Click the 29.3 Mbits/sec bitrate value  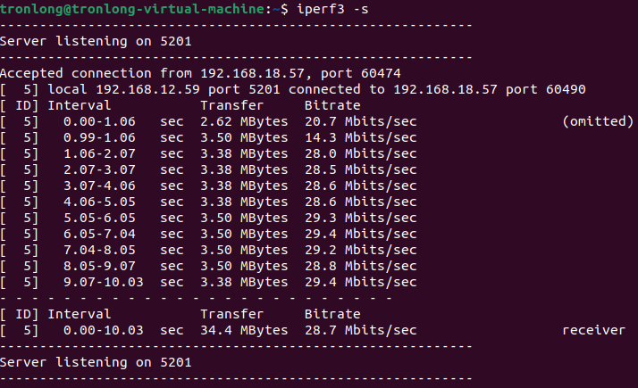360,218
